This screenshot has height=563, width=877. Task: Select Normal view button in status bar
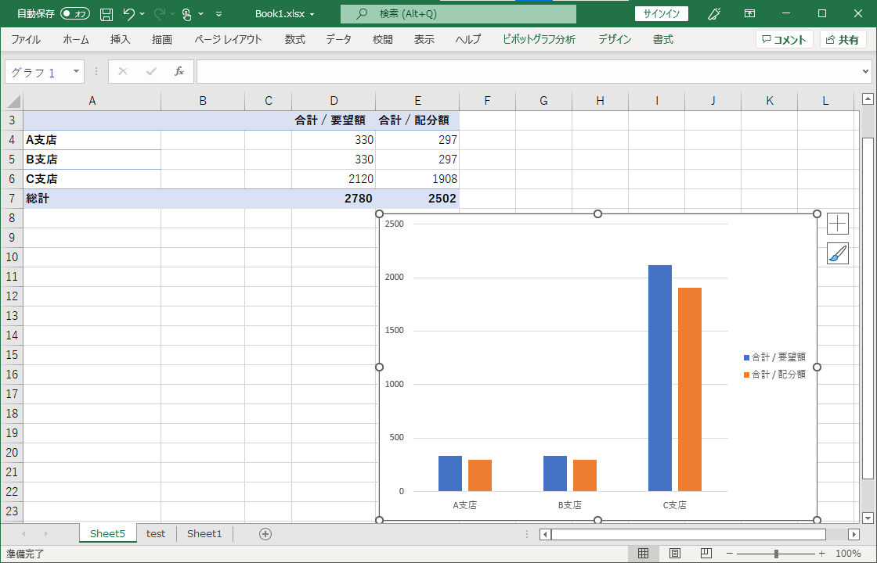click(643, 554)
